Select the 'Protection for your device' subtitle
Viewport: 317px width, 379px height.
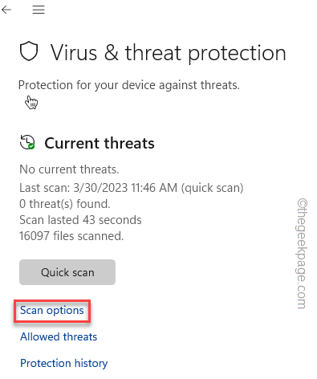pos(129,85)
